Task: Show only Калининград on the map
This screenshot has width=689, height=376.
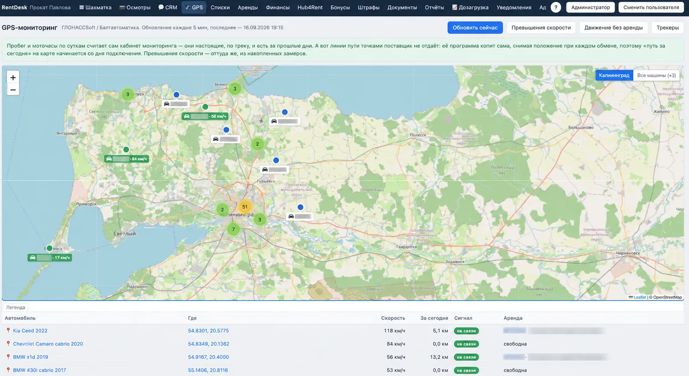Action: pyautogui.click(x=614, y=75)
